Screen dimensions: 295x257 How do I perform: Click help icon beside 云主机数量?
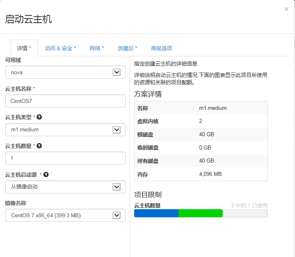tap(39, 146)
